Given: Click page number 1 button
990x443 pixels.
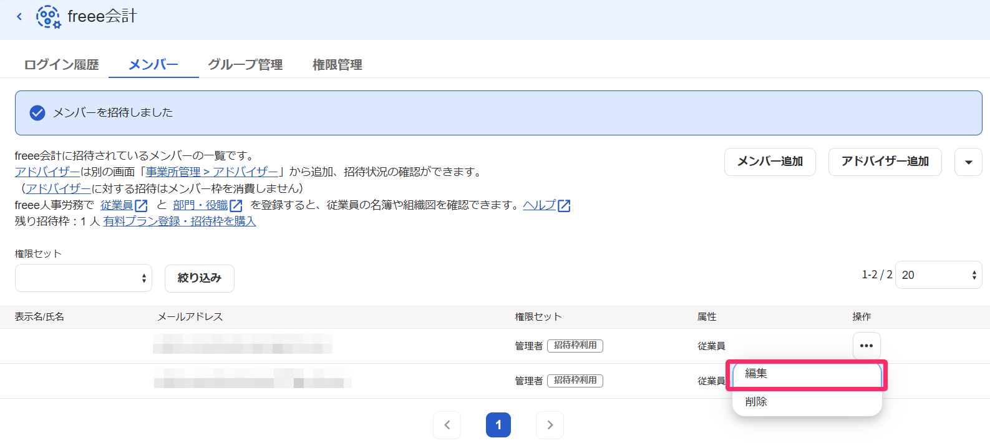Looking at the screenshot, I should (x=498, y=425).
